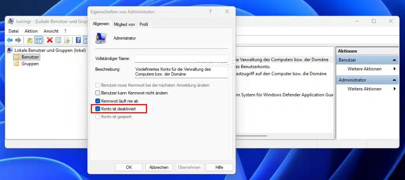Click the Up One Level folder icon
The image size is (405, 180).
(30, 40)
